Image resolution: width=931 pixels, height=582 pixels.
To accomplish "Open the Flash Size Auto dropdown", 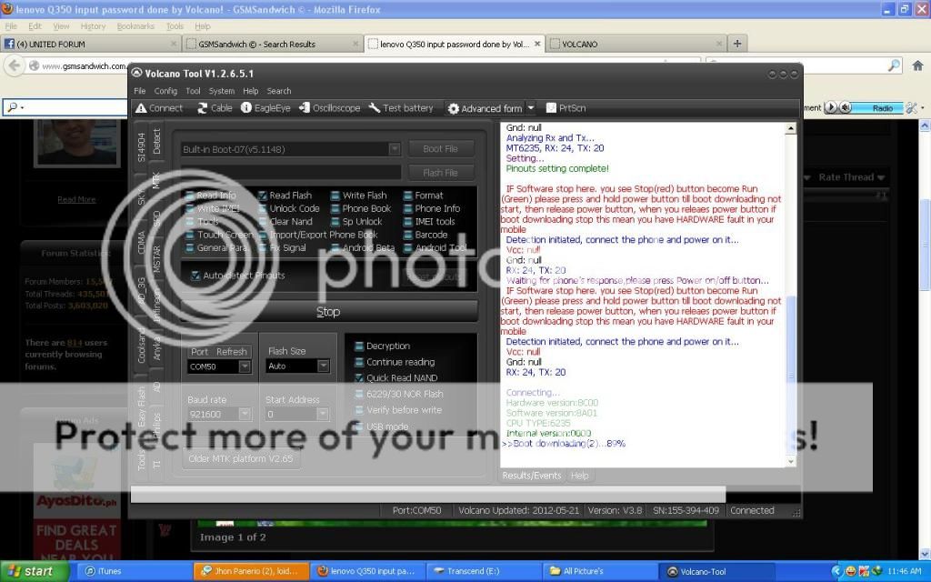I will click(x=323, y=366).
